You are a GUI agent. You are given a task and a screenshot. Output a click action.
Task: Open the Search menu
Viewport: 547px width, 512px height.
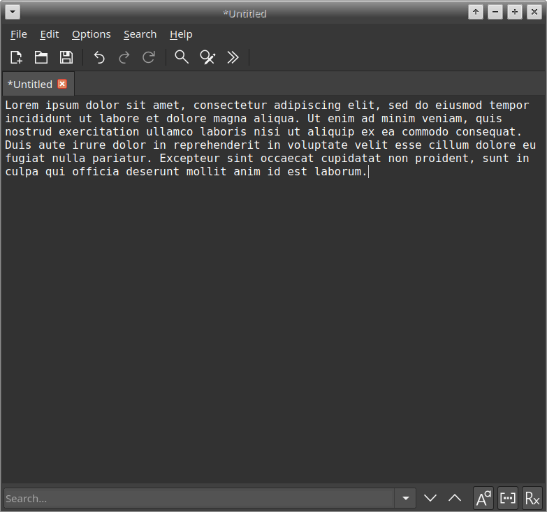[140, 34]
